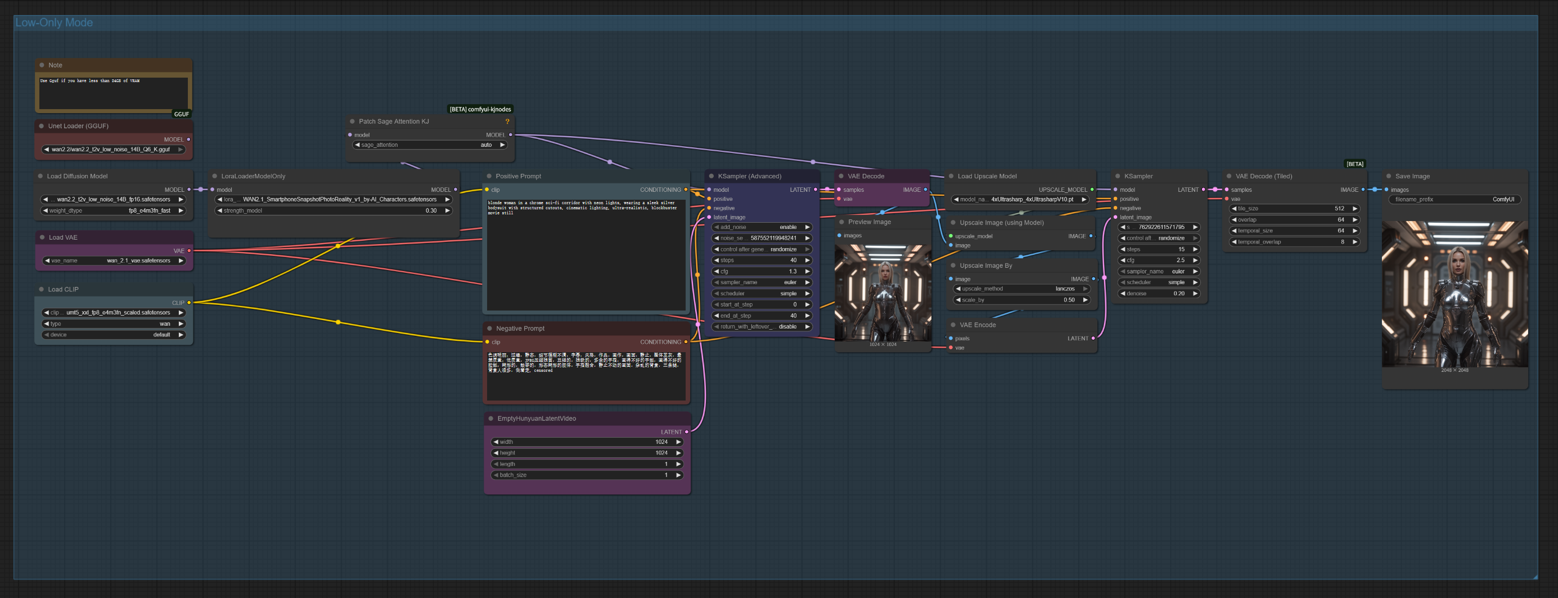Viewport: 1558px width, 598px height.
Task: Increase steps value in KSampler (Advanced)
Action: [x=808, y=260]
